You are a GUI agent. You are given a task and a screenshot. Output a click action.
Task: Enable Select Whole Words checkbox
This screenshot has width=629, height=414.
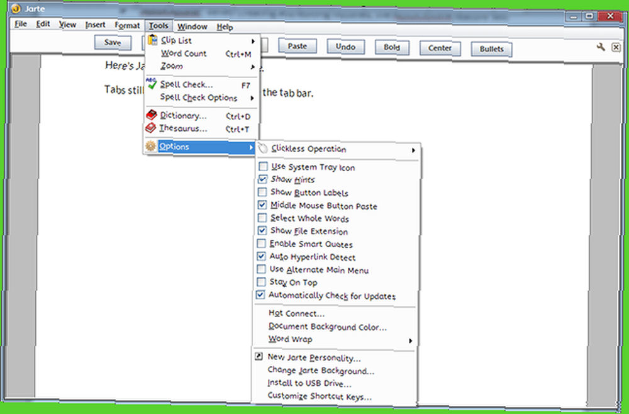click(x=262, y=218)
